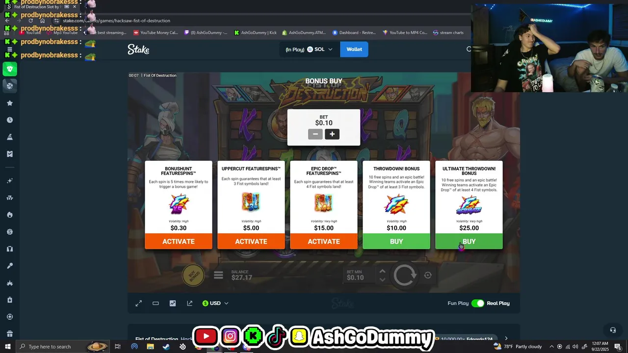
Task: Buy Throwdown! Bonus for $10.00
Action: [x=396, y=242]
